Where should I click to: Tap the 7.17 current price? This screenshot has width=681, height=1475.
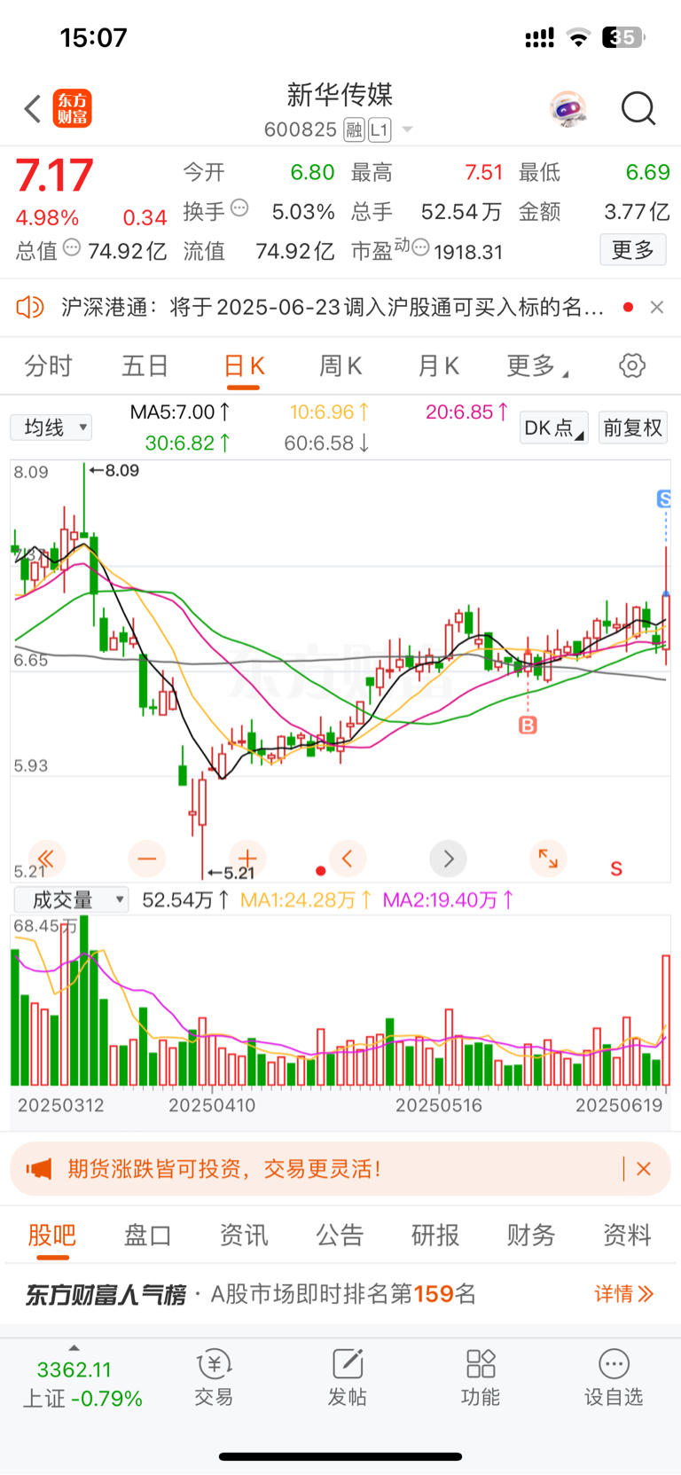pos(54,176)
